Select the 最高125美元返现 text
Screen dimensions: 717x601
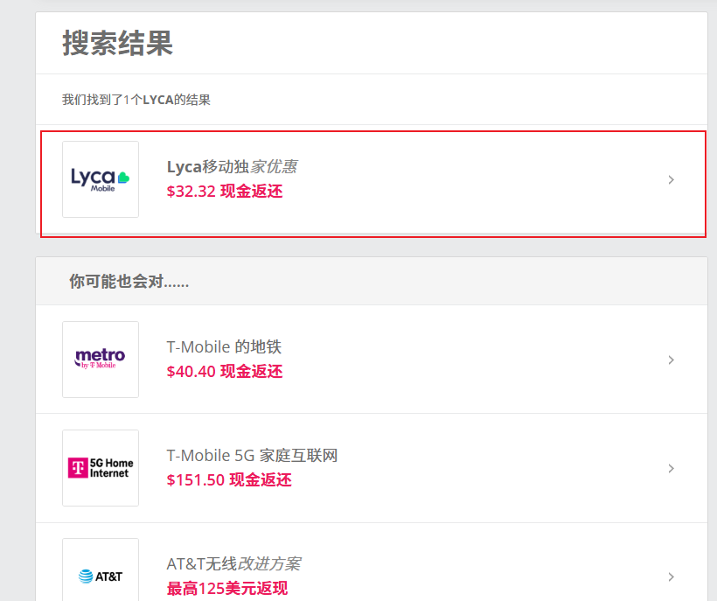tap(227, 588)
